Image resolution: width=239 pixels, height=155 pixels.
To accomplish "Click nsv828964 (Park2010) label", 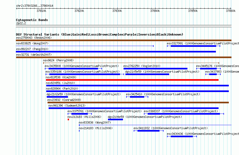I will click(62, 89).
